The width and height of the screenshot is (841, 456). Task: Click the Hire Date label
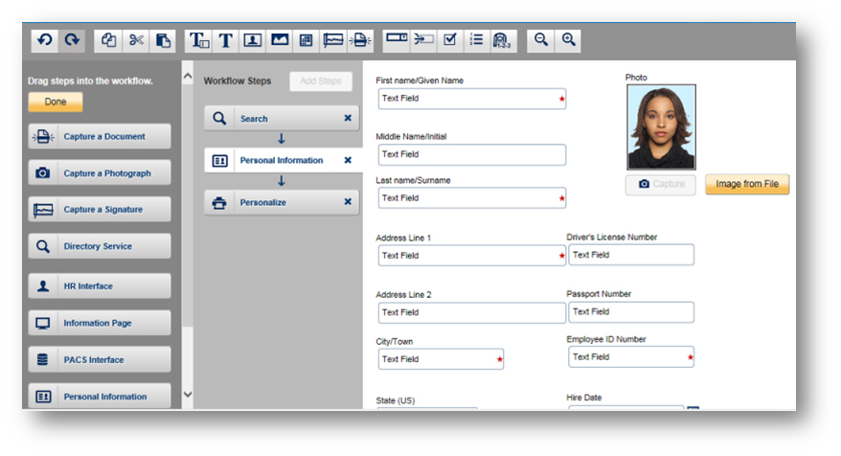pos(584,398)
